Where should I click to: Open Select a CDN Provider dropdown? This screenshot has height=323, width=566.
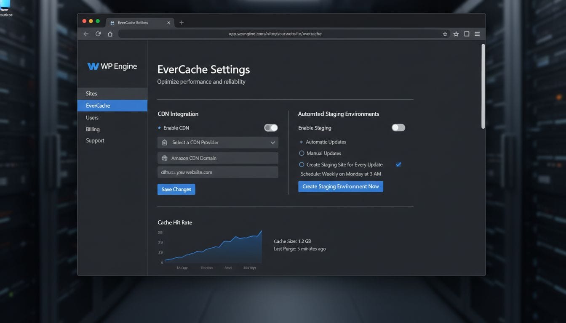[218, 143]
